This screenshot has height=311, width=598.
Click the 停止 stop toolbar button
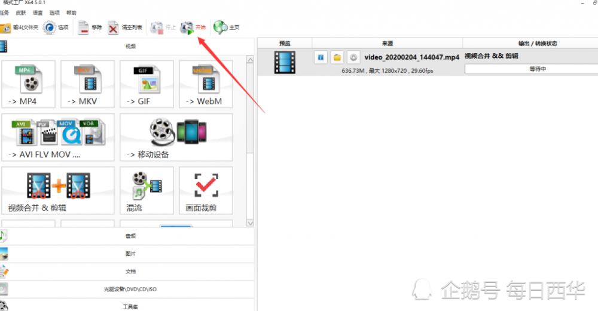pos(163,27)
